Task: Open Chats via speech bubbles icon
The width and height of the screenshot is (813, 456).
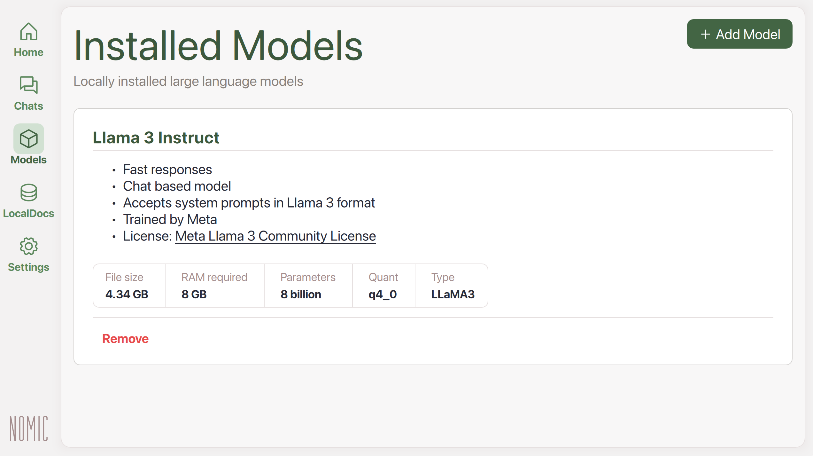Action: point(29,85)
